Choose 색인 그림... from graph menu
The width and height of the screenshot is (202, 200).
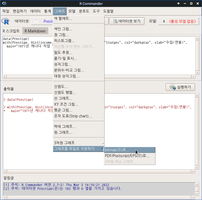pyautogui.click(x=78, y=29)
